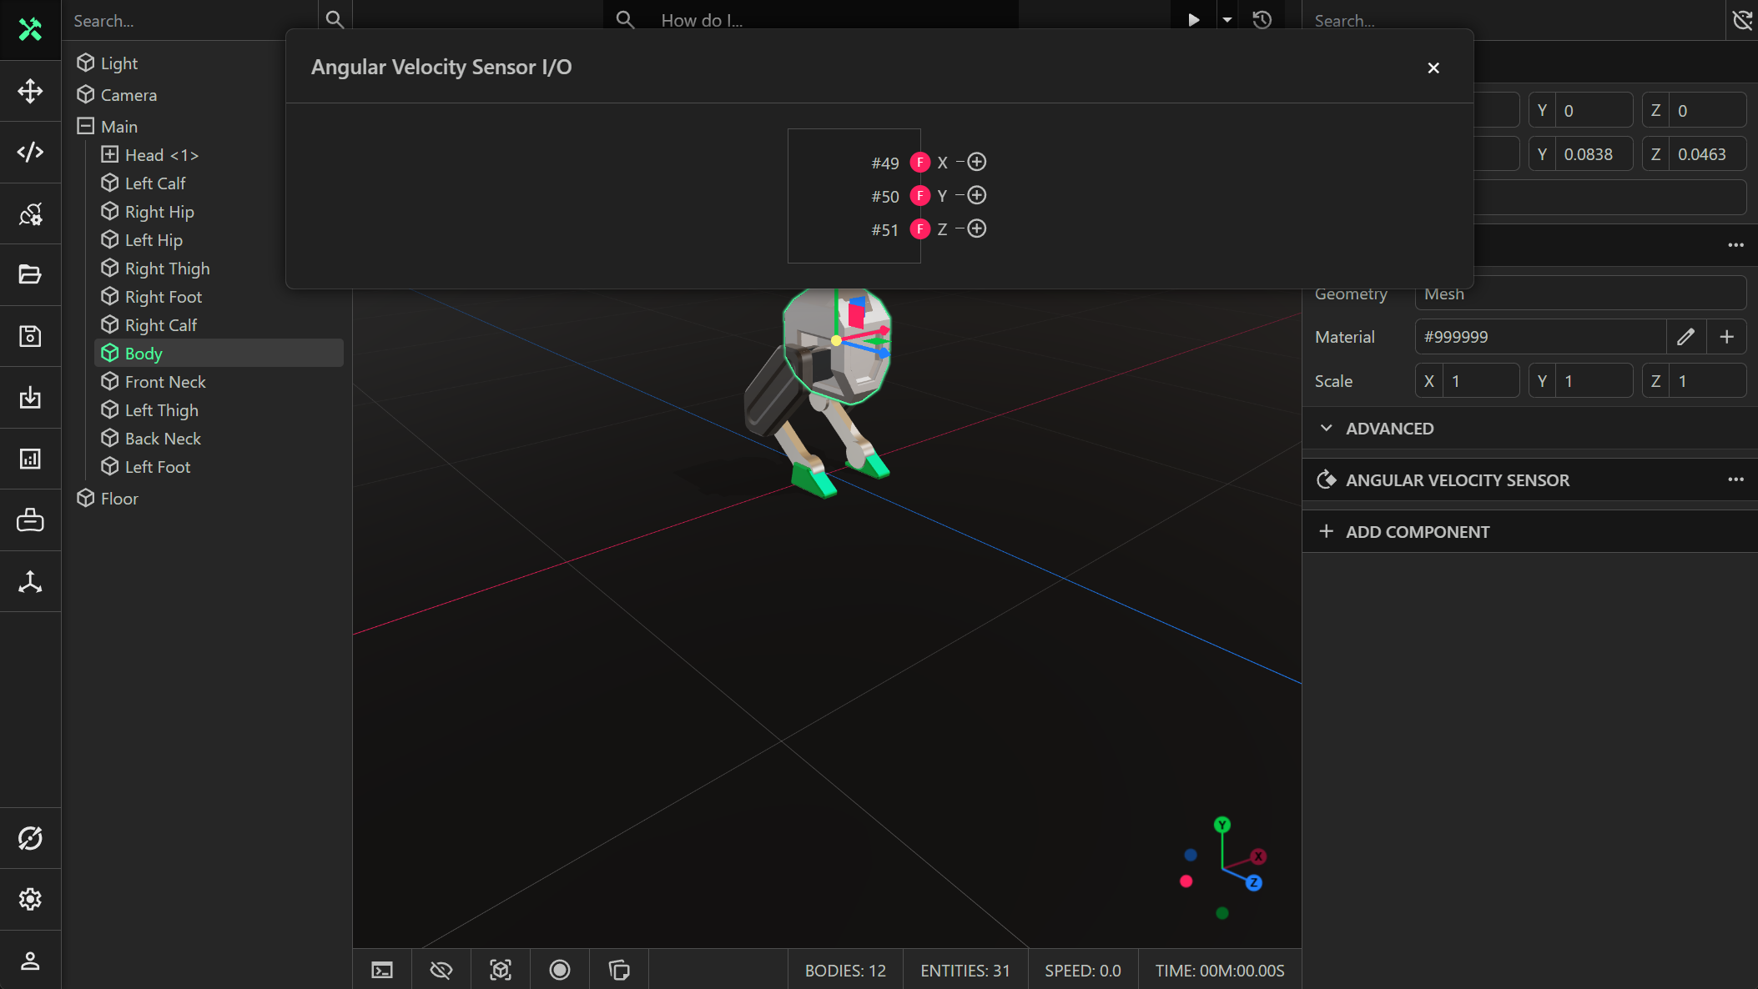Viewport: 1758px width, 989px height.
Task: Open the import/download tool in the sidebar
Action: point(31,398)
